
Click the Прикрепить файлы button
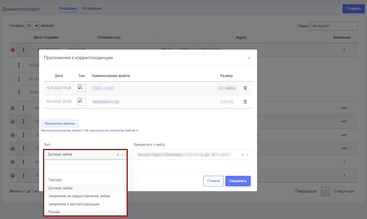click(60, 124)
